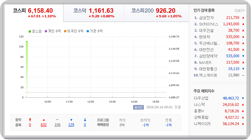Open the rising stocks count 632
Viewport: 251px width, 140px height.
44,125
